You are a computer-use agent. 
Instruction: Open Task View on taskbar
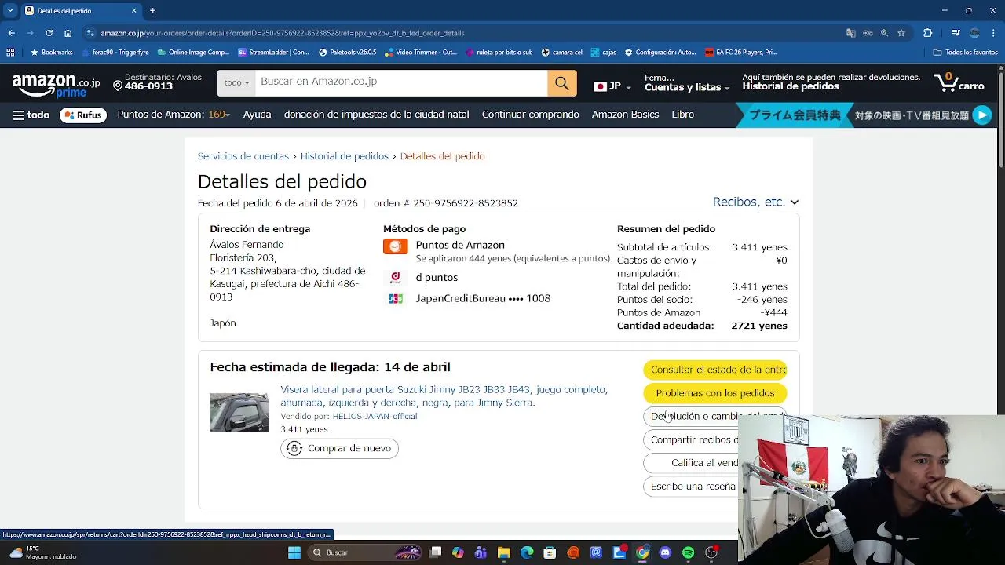coord(436,552)
